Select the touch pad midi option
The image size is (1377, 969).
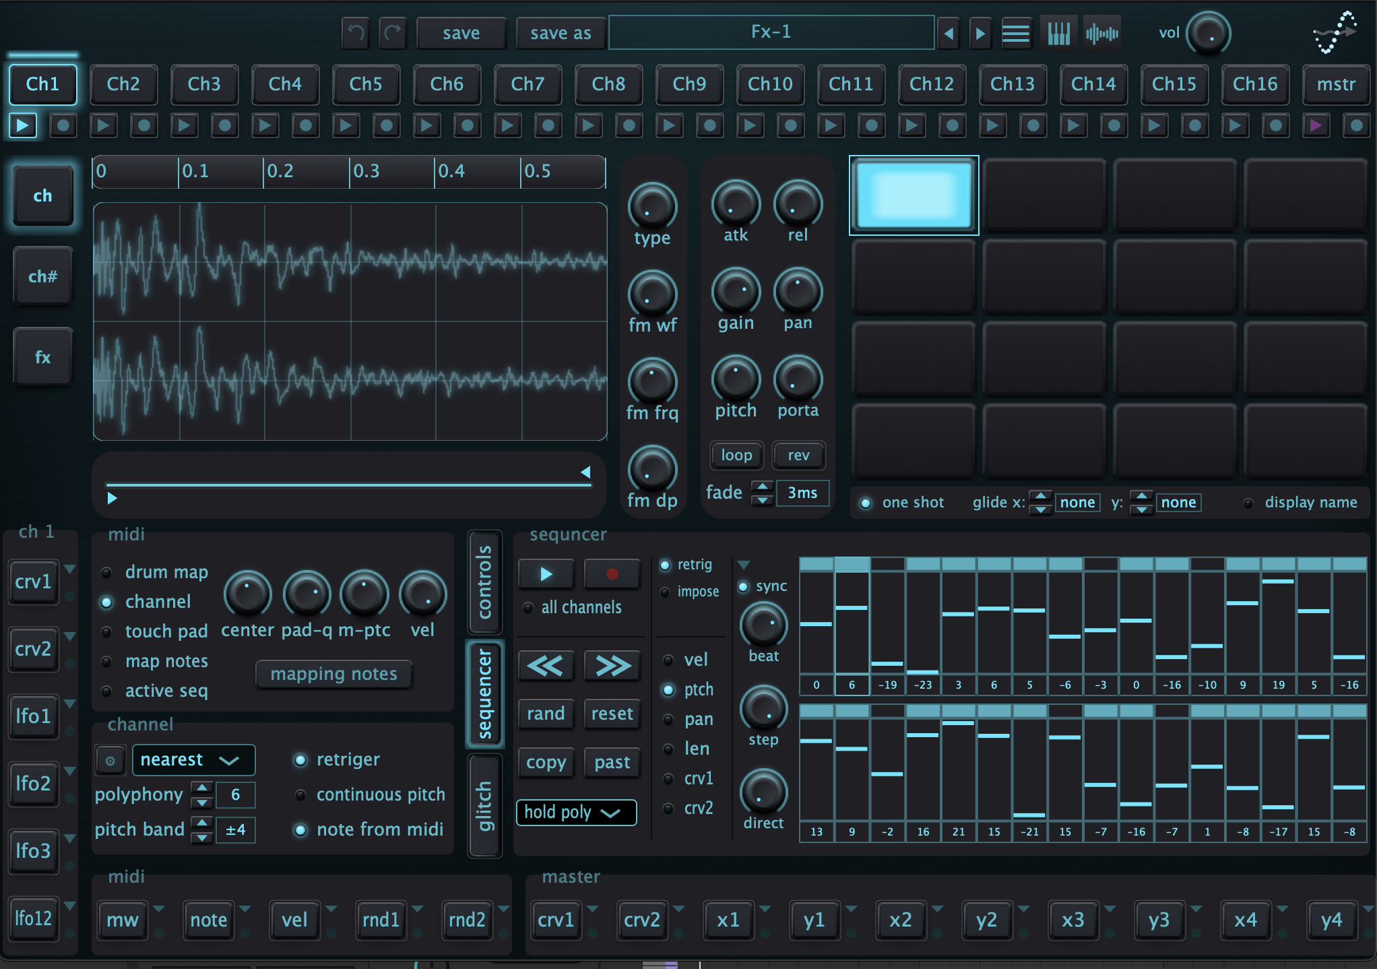click(106, 632)
